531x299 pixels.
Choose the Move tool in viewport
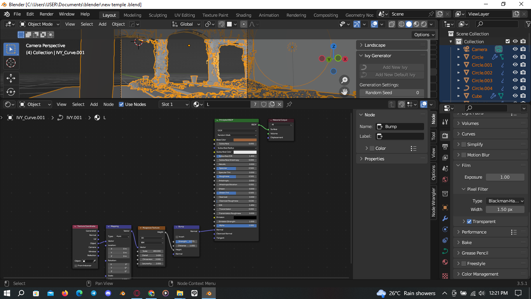click(11, 78)
